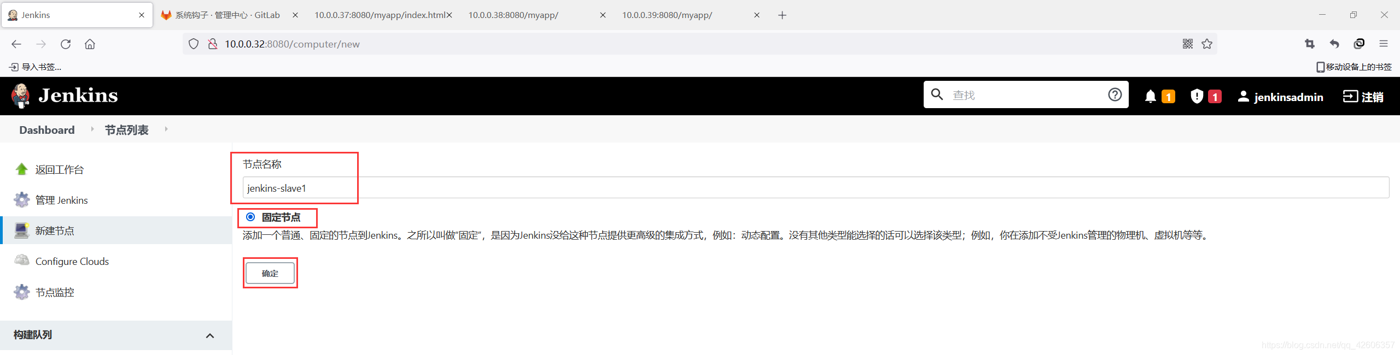Bookmark this page with the star icon
Image resolution: width=1400 pixels, height=355 pixels.
[1207, 44]
